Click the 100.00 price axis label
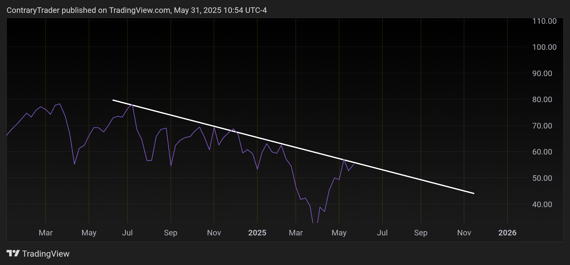 click(x=544, y=47)
